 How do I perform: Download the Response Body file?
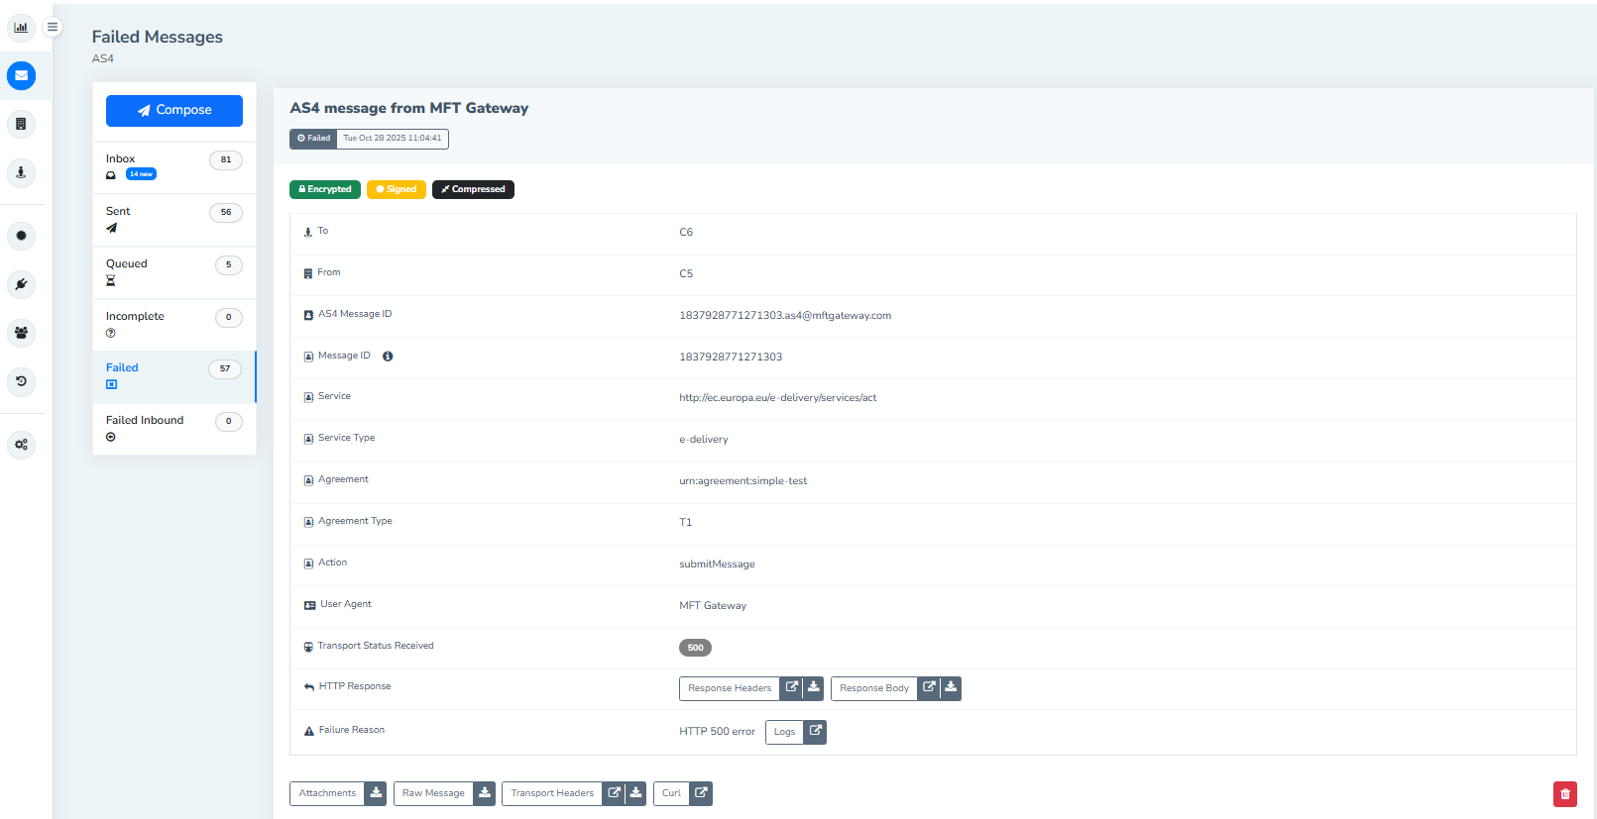click(x=951, y=687)
